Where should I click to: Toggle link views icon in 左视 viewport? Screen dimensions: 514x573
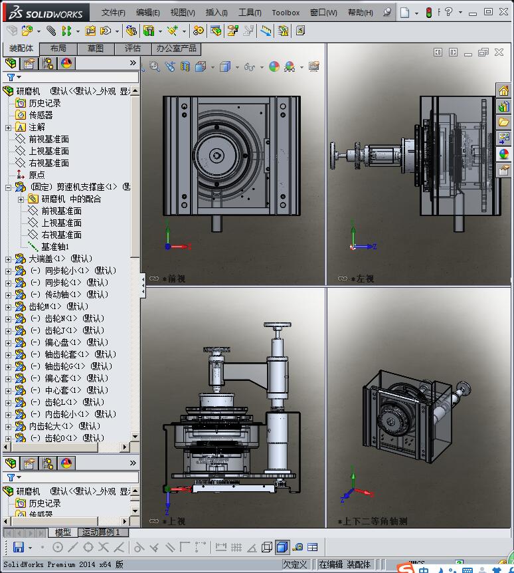[x=343, y=279]
